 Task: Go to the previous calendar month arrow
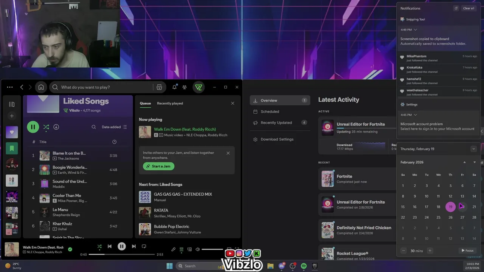point(464,162)
